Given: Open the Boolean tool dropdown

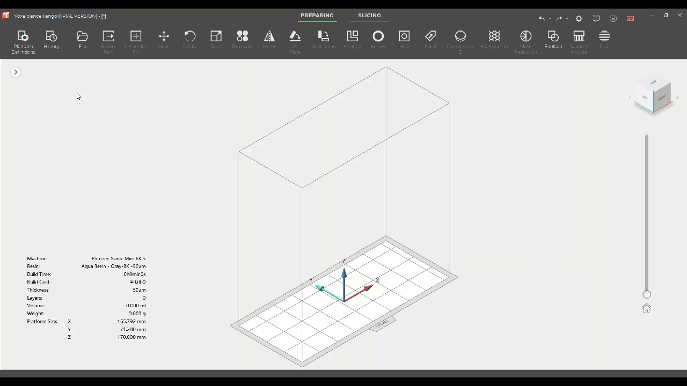Looking at the screenshot, I should point(553,40).
